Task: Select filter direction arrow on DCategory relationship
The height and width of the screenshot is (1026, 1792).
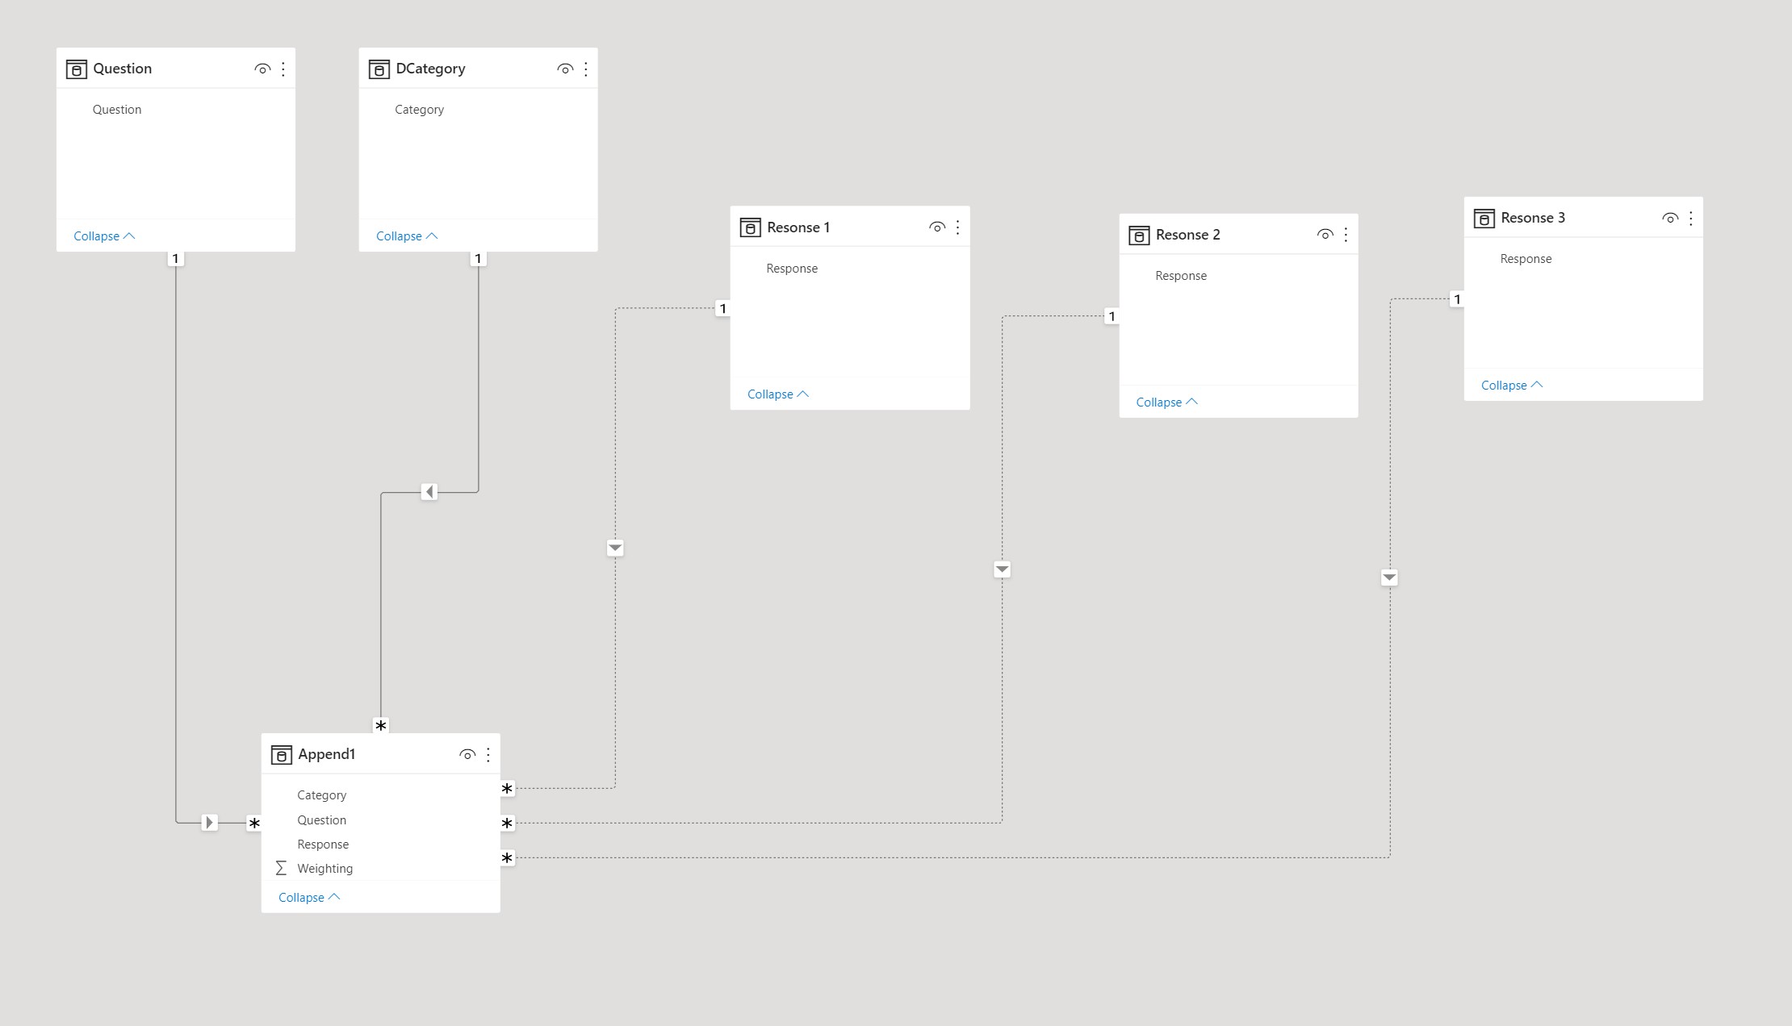Action: [429, 492]
